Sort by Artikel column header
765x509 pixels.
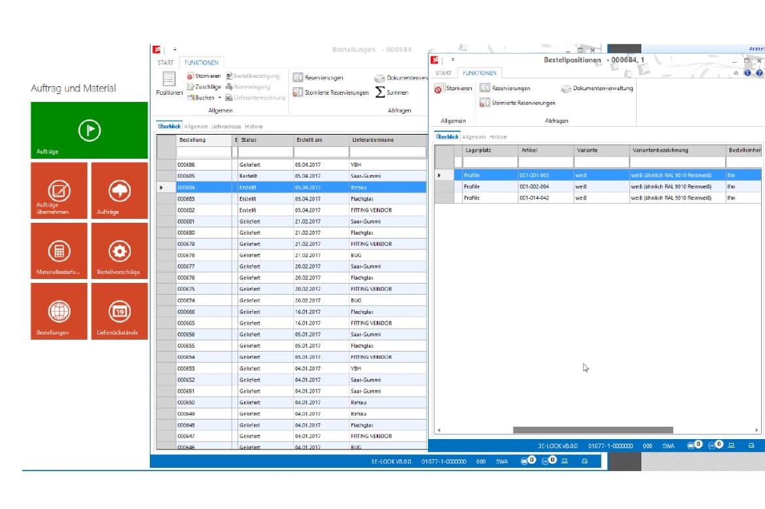tap(546, 150)
